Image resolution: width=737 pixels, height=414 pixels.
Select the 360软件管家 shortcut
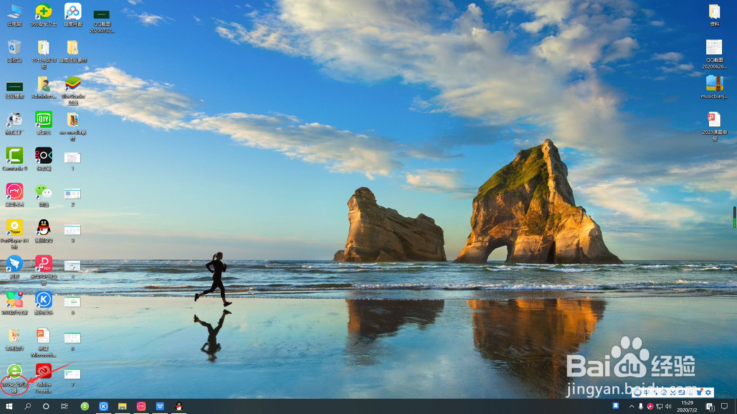pyautogui.click(x=15, y=304)
